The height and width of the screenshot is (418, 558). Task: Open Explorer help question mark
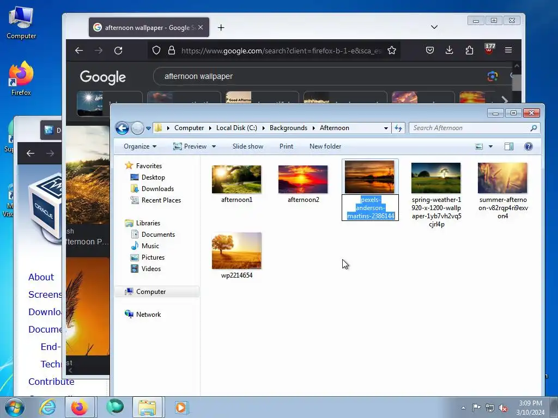pos(529,146)
